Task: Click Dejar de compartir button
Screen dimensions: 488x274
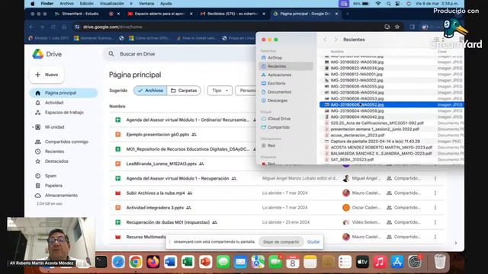Action: (x=281, y=242)
